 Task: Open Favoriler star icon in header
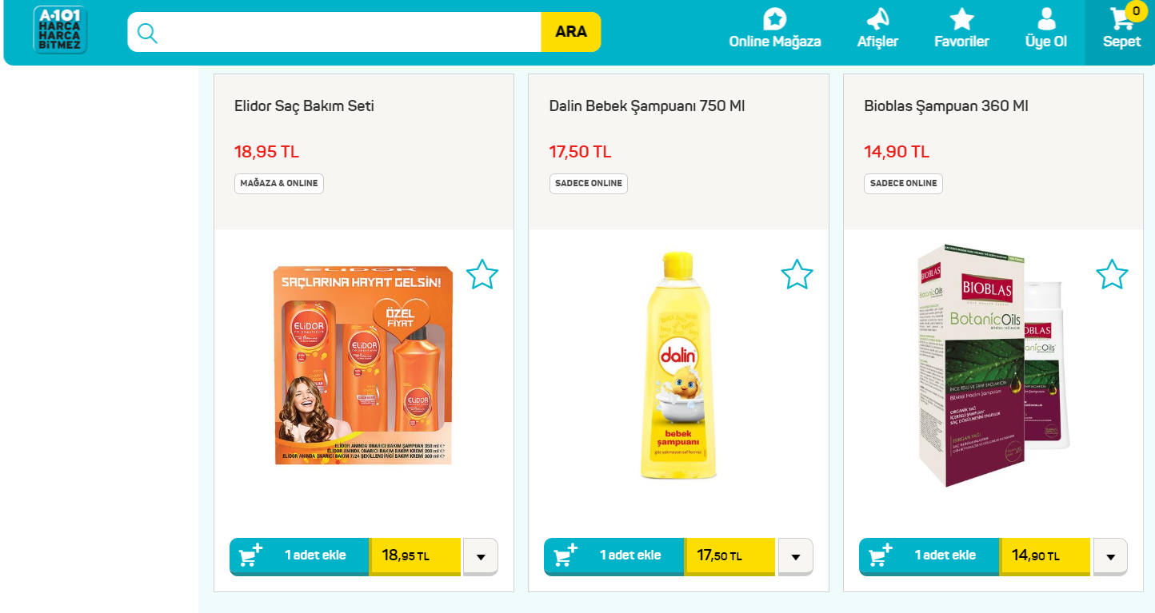point(961,18)
